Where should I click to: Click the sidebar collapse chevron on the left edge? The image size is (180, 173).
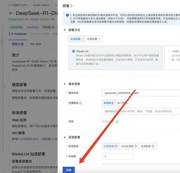(5, 86)
